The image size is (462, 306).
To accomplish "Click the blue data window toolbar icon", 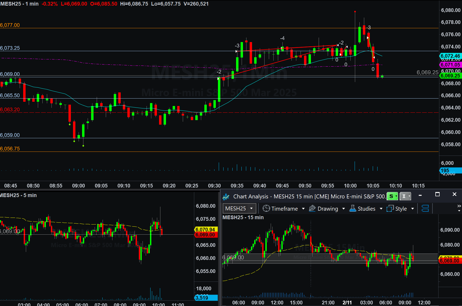I will coord(425,209).
